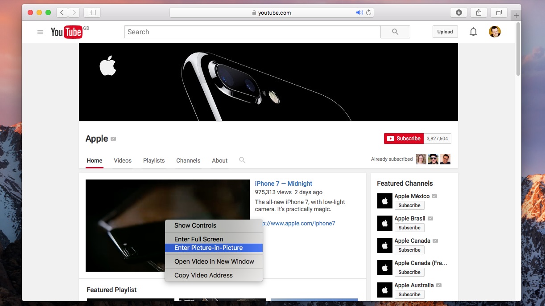Subscribe to Apple Brasil
This screenshot has height=306, width=545.
(x=409, y=228)
